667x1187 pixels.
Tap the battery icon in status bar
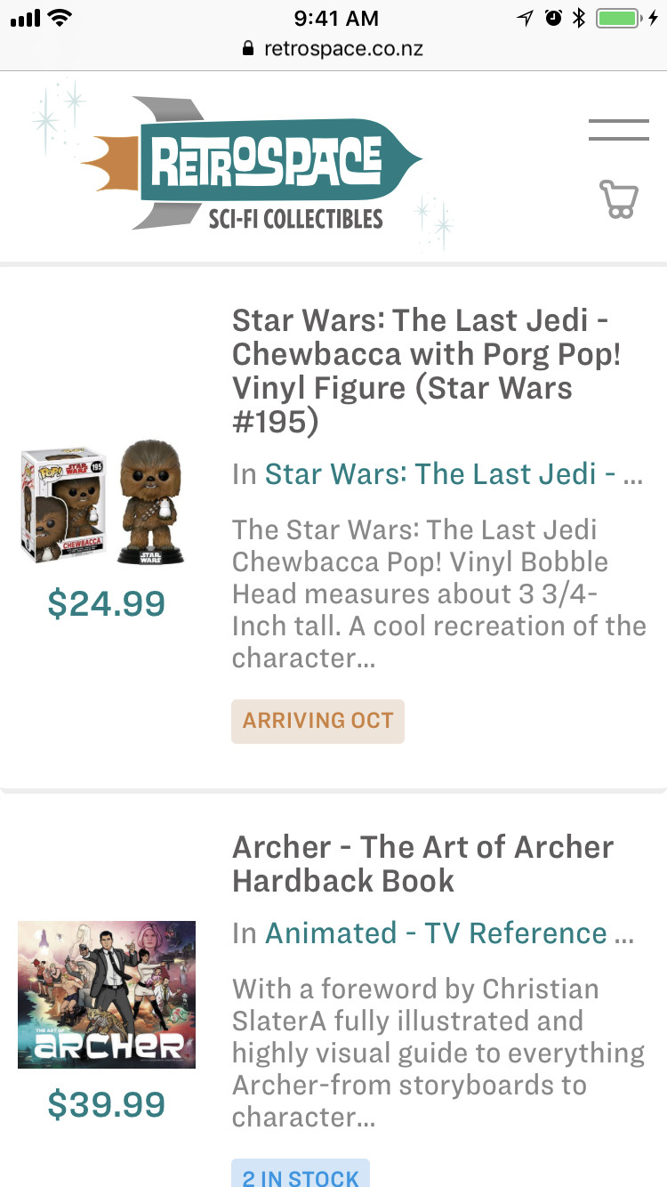[619, 18]
